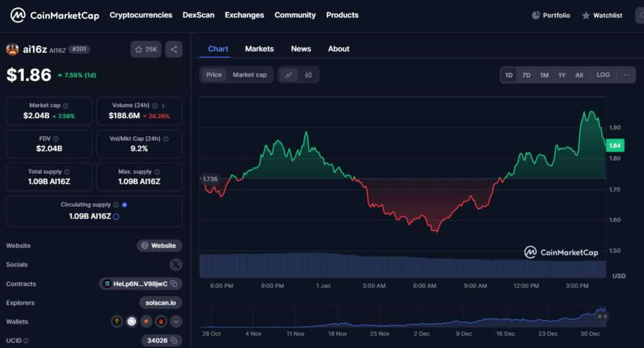Toggle the LOG scale on chart
The width and height of the screenshot is (644, 348).
click(x=602, y=75)
